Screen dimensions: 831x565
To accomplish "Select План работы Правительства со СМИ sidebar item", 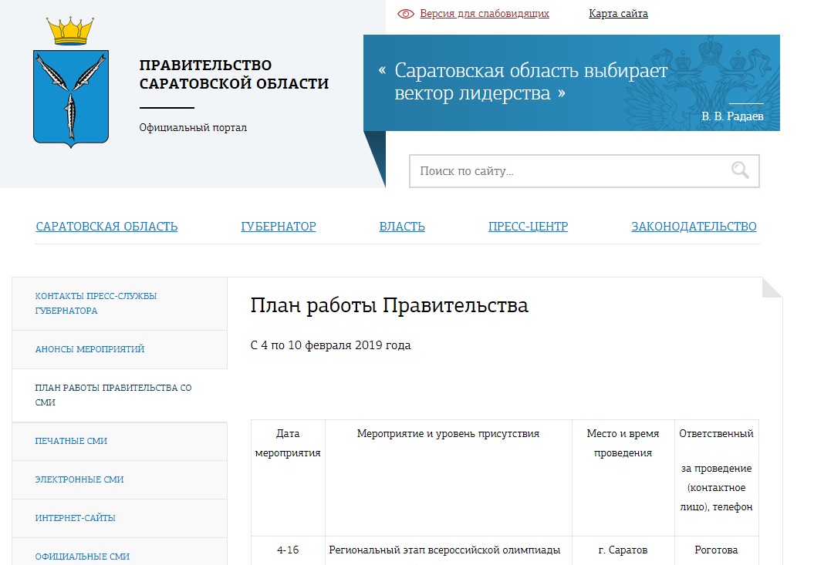I will [x=113, y=395].
